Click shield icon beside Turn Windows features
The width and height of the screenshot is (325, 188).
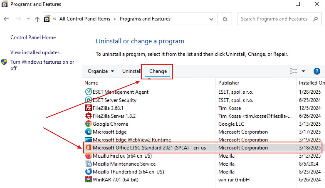click(4, 62)
